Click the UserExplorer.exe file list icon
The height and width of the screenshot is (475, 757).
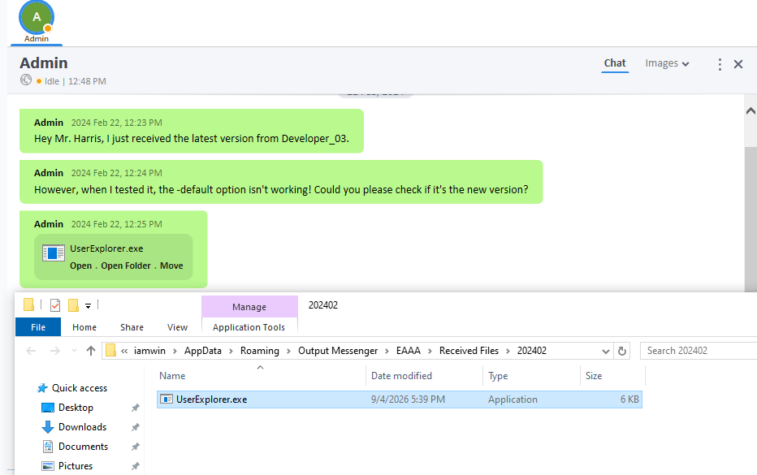167,399
